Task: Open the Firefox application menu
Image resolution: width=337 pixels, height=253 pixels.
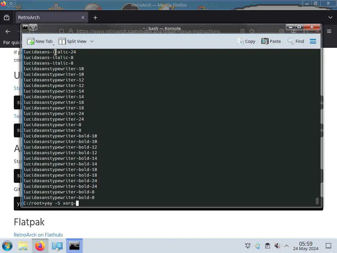Action: (x=329, y=31)
